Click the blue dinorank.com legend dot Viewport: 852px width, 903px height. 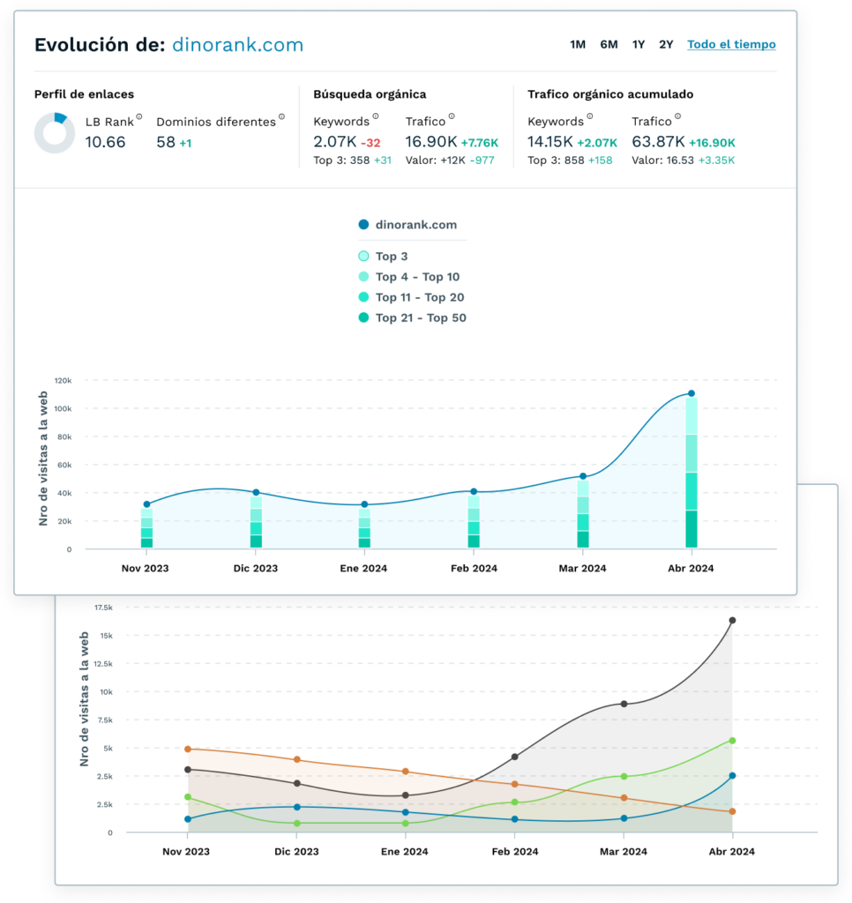click(363, 225)
